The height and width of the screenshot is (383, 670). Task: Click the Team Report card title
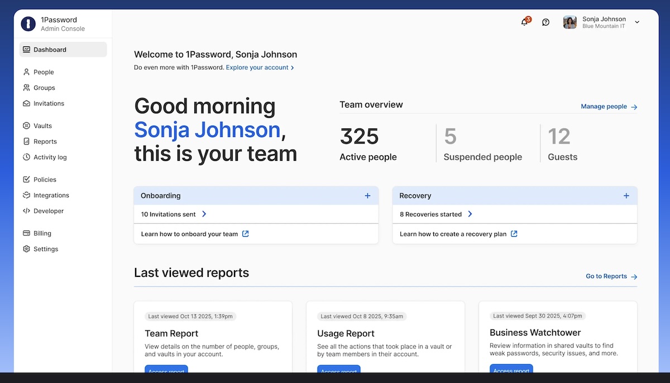point(171,333)
